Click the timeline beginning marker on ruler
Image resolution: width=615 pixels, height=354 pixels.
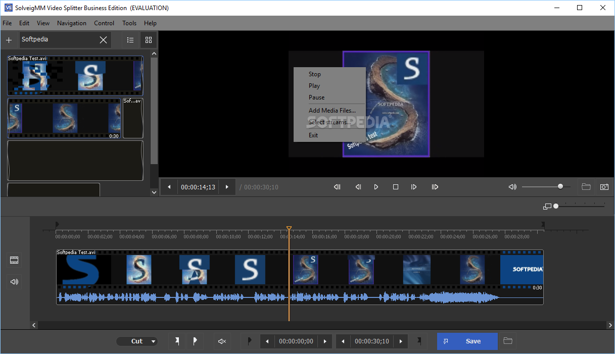tap(57, 225)
